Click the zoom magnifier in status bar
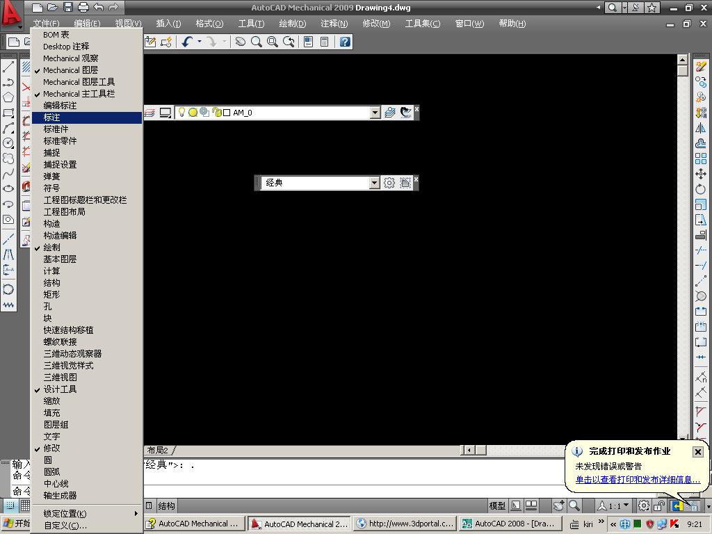This screenshot has height=534, width=712. [574, 505]
